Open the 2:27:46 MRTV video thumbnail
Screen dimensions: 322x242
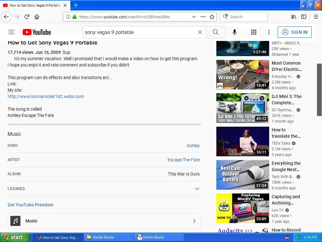click(x=242, y=49)
